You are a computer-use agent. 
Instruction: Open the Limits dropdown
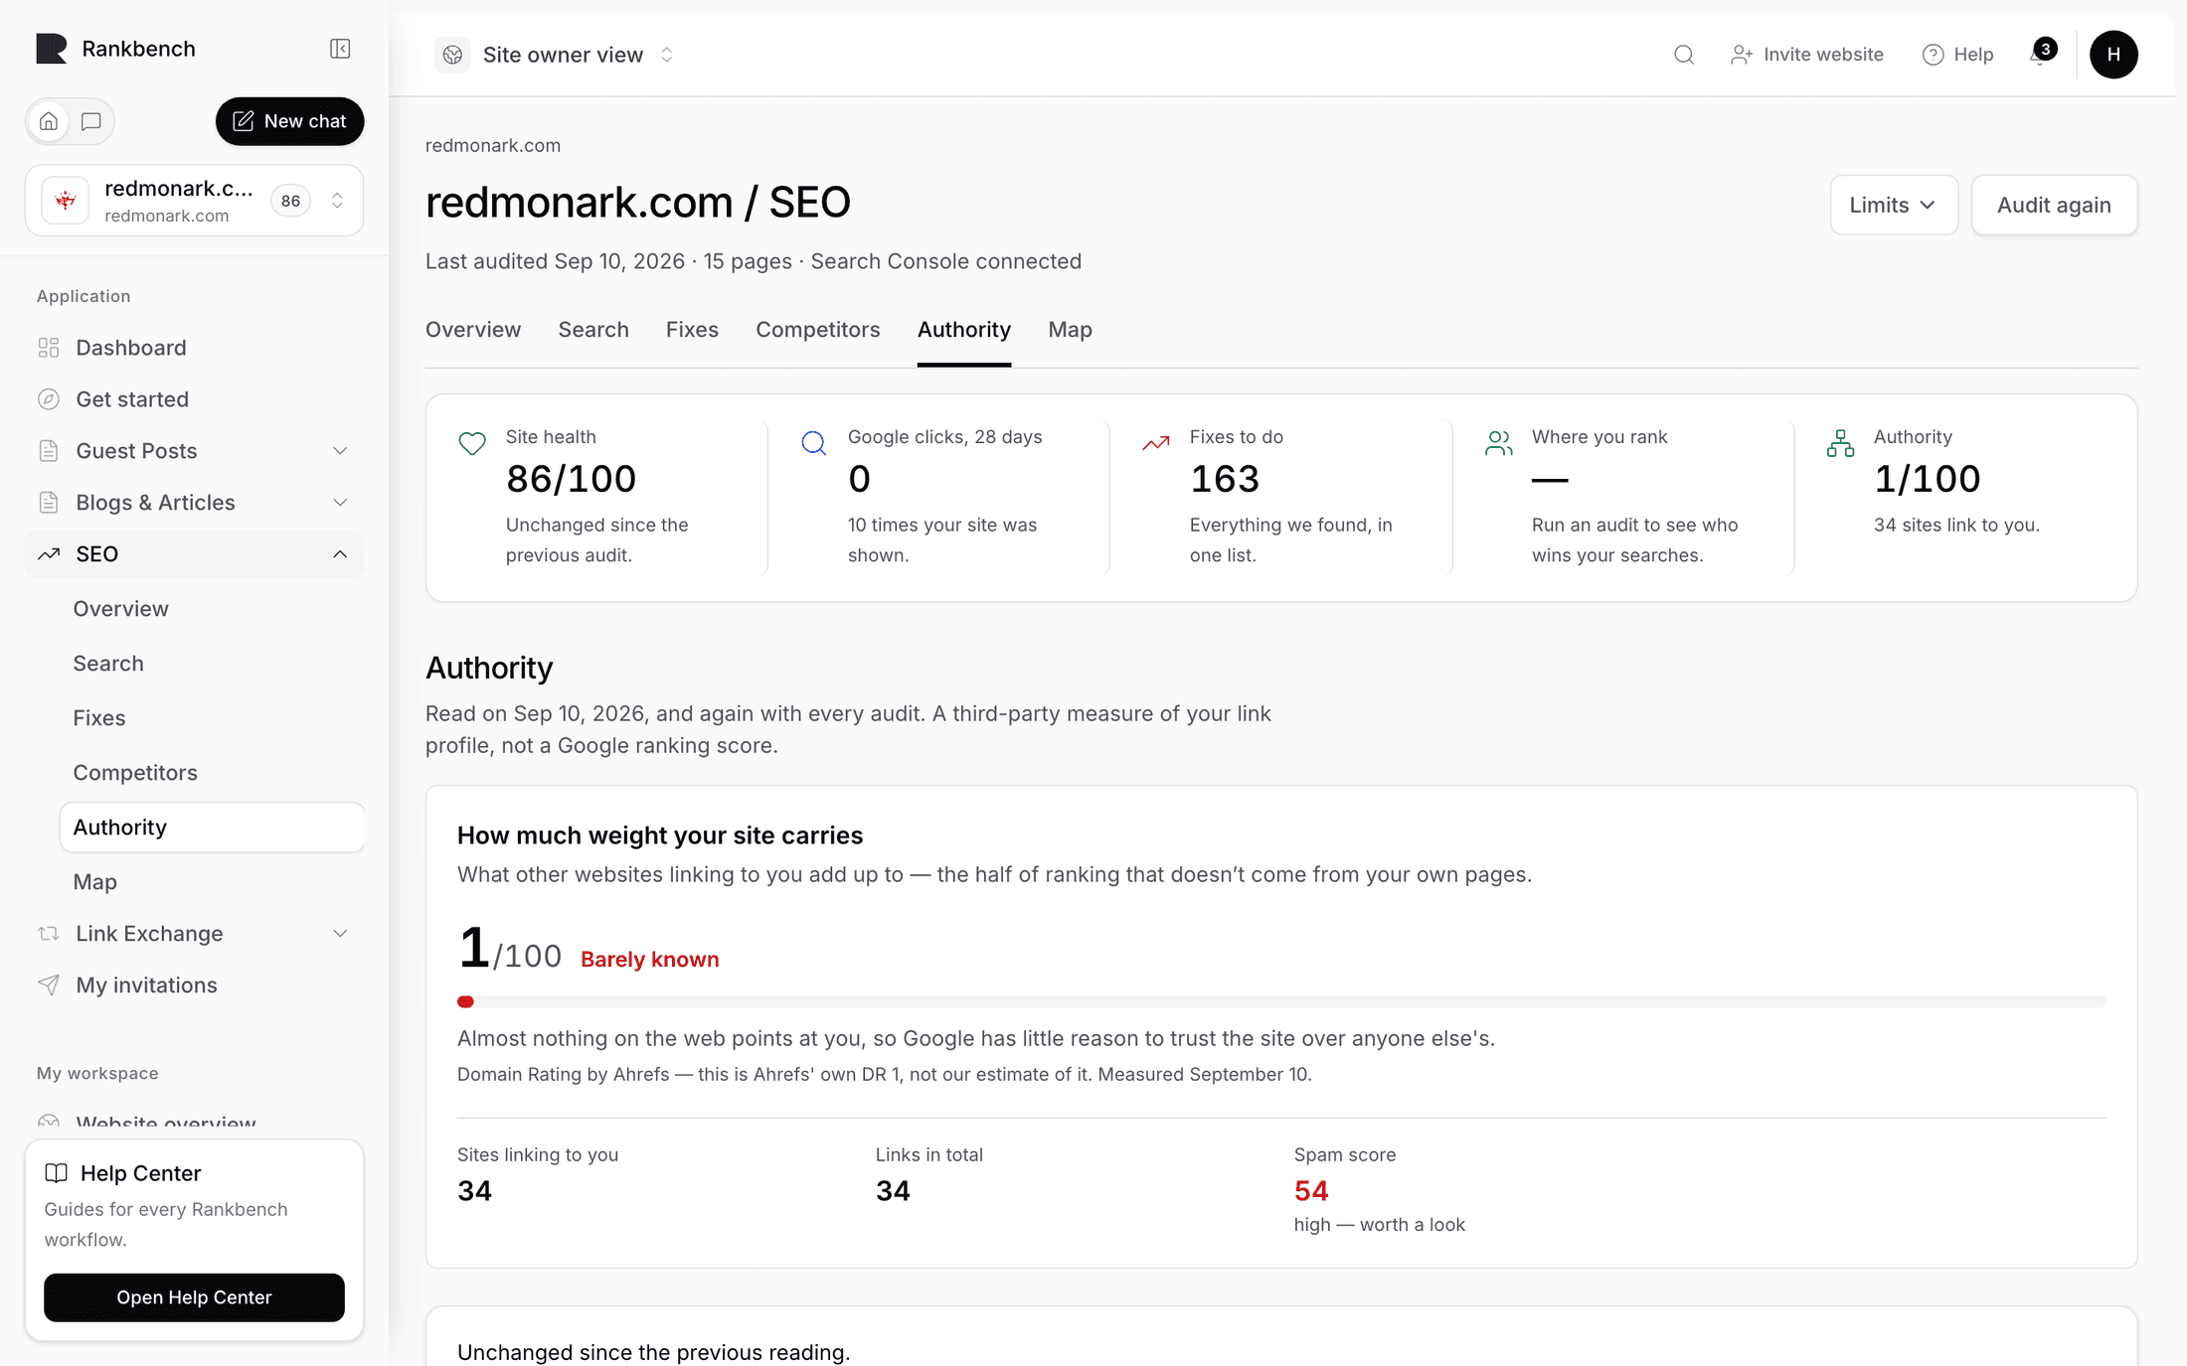pos(1894,205)
